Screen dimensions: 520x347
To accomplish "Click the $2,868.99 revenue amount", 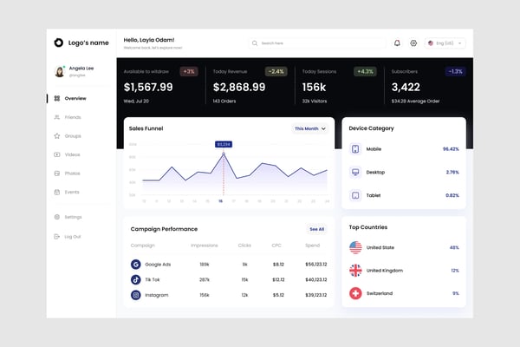I will pos(239,87).
